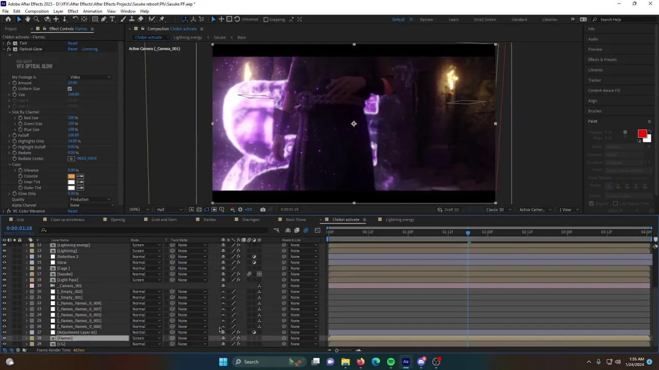Open the Content-Aware Fill panel
This screenshot has height=370, width=659.
click(604, 90)
